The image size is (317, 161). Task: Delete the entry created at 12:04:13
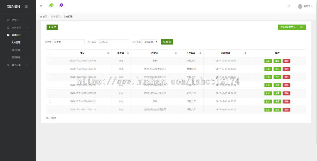pos(286,93)
